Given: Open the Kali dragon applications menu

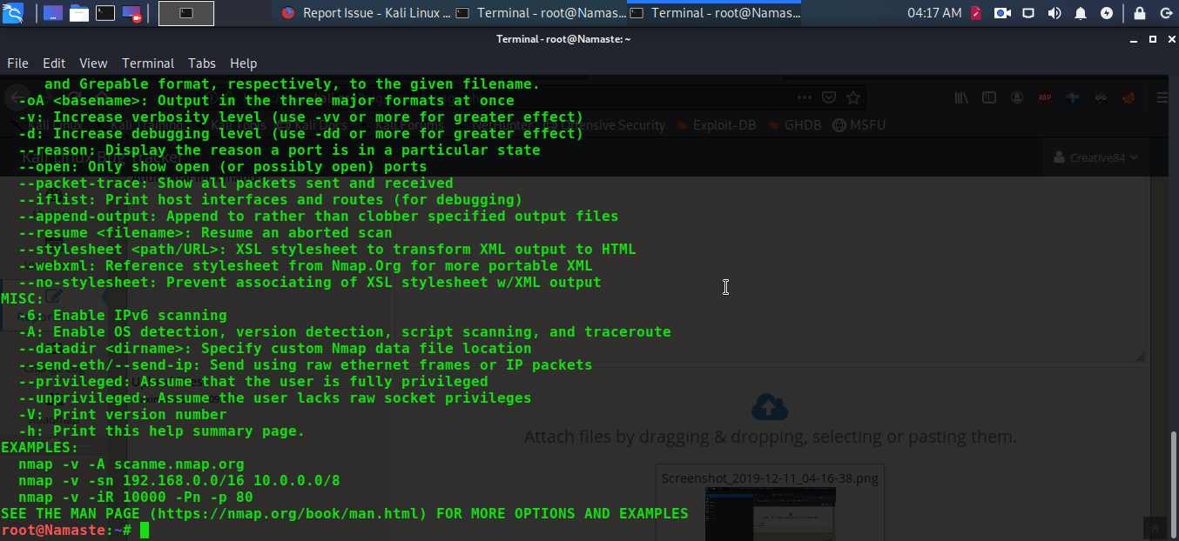Looking at the screenshot, I should [14, 13].
